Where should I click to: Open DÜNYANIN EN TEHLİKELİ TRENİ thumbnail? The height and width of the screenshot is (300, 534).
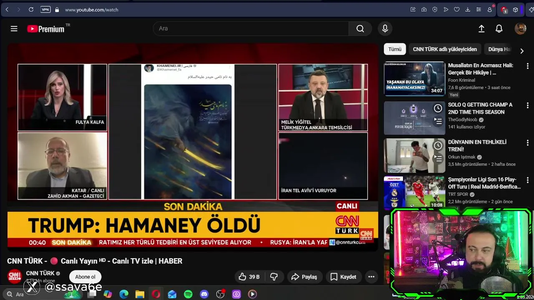tap(414, 155)
